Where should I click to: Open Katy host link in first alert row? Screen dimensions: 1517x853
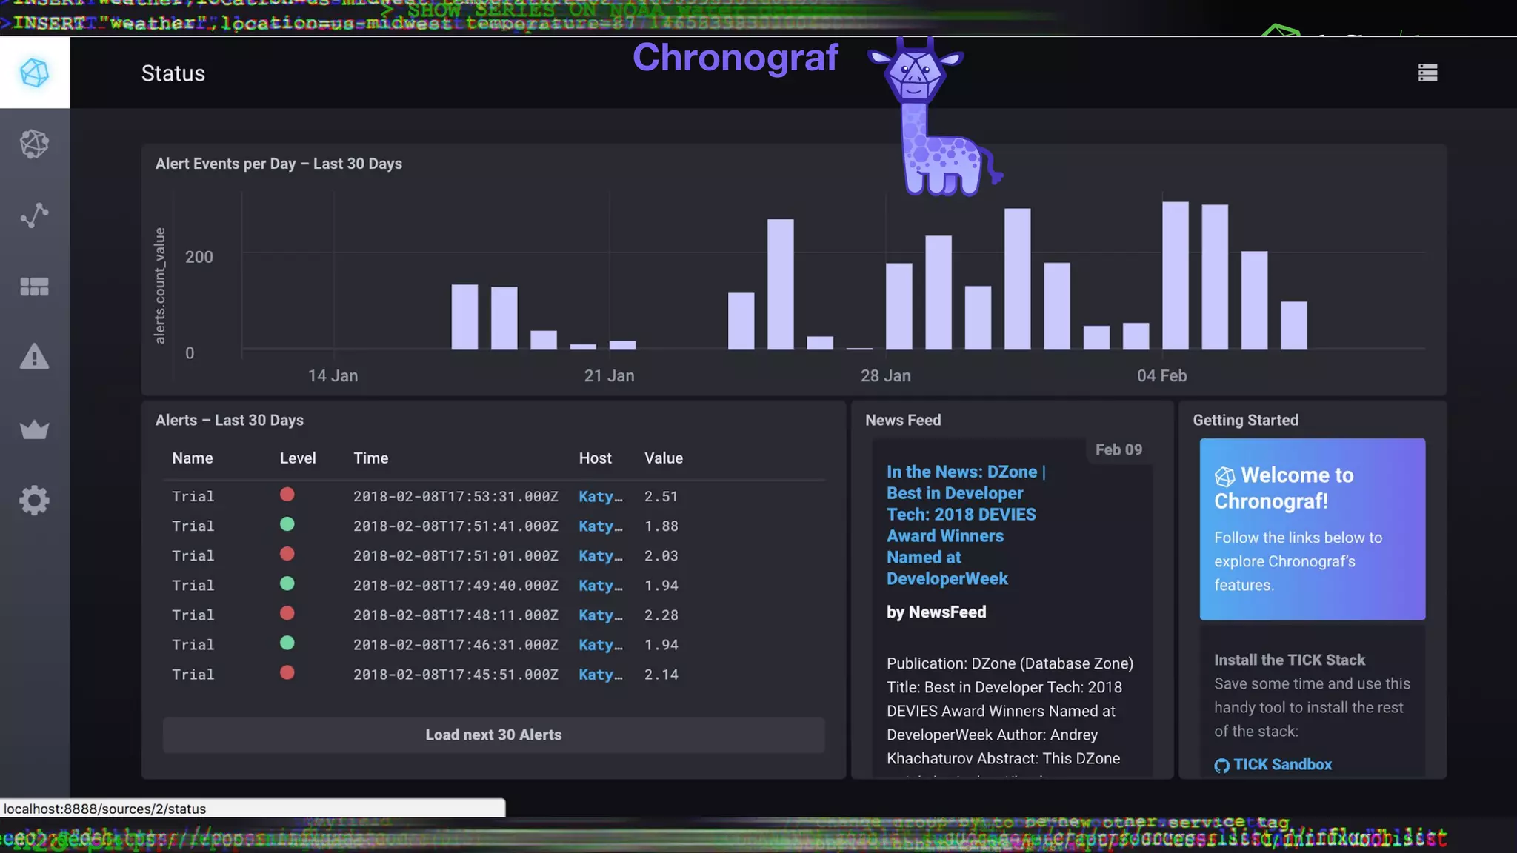(x=600, y=497)
